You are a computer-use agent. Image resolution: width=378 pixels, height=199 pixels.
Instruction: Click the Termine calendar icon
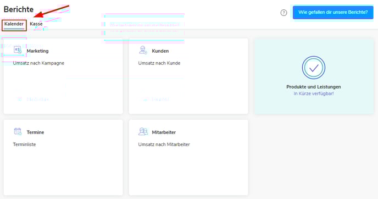coord(18,131)
